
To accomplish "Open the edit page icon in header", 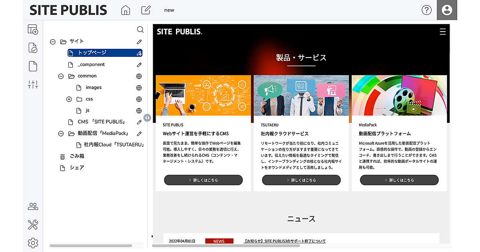I will 146,10.
